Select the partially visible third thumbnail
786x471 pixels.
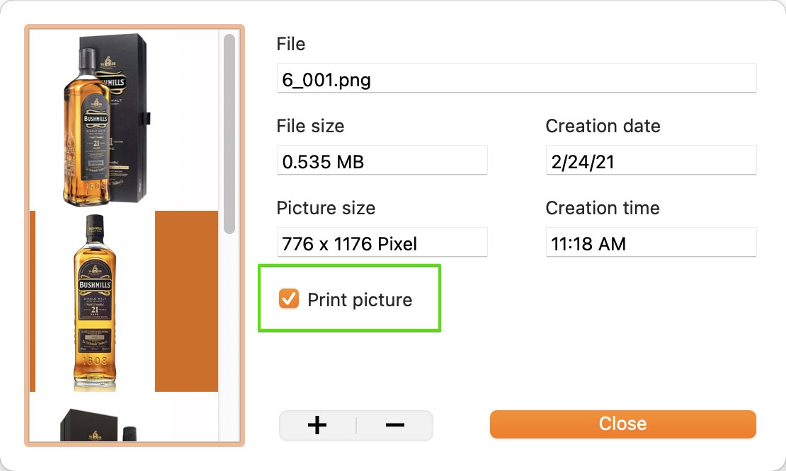(x=99, y=425)
